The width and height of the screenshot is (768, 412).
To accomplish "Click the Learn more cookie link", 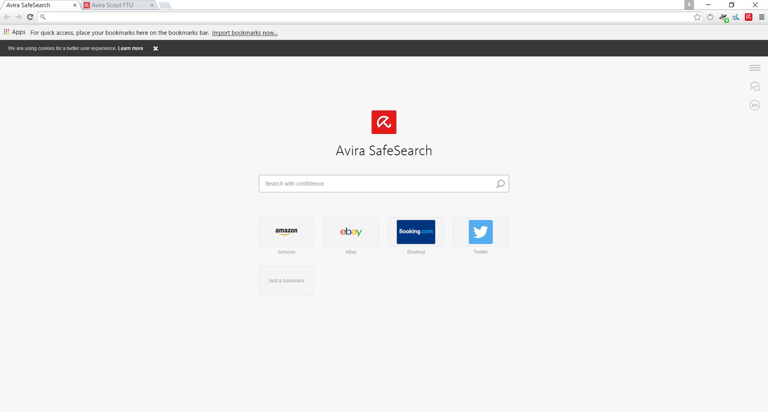I will tap(130, 48).
